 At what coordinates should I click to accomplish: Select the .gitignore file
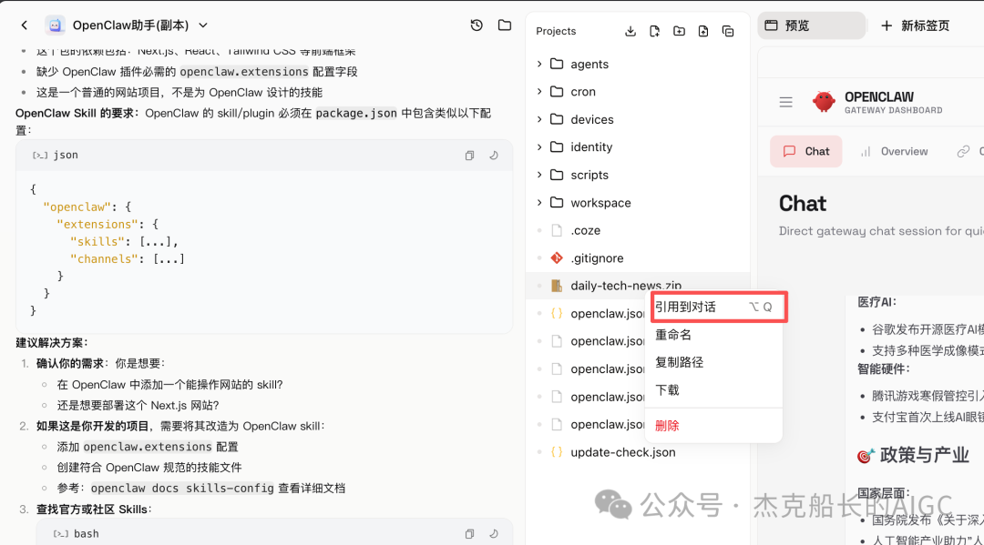(638, 258)
